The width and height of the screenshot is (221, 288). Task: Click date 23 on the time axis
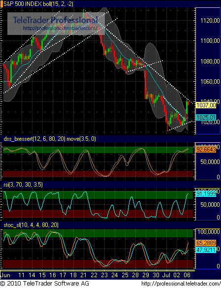pos(104,275)
